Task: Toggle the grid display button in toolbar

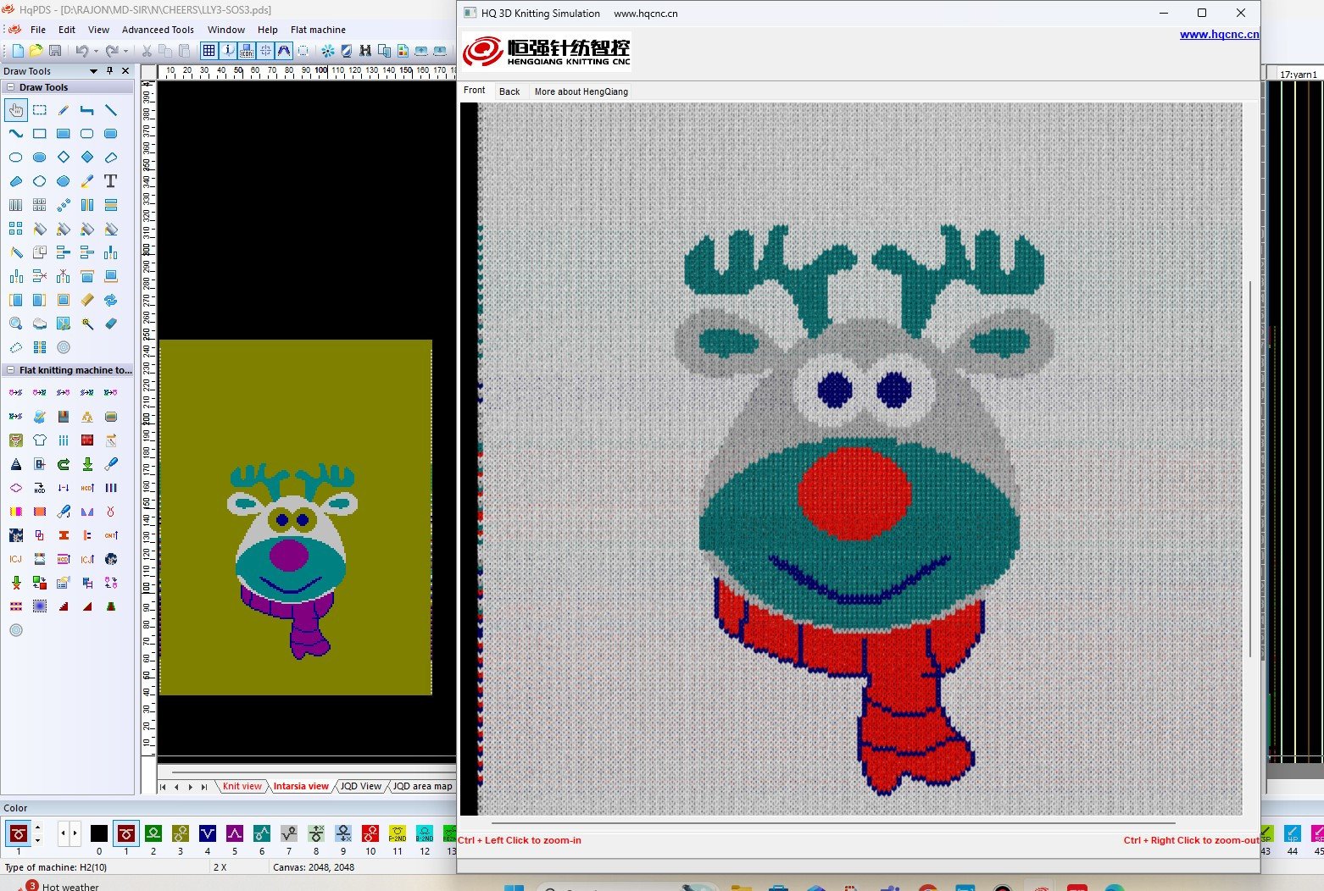Action: pos(209,51)
